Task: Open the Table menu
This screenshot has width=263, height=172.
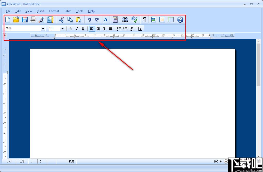Action: 68,11
